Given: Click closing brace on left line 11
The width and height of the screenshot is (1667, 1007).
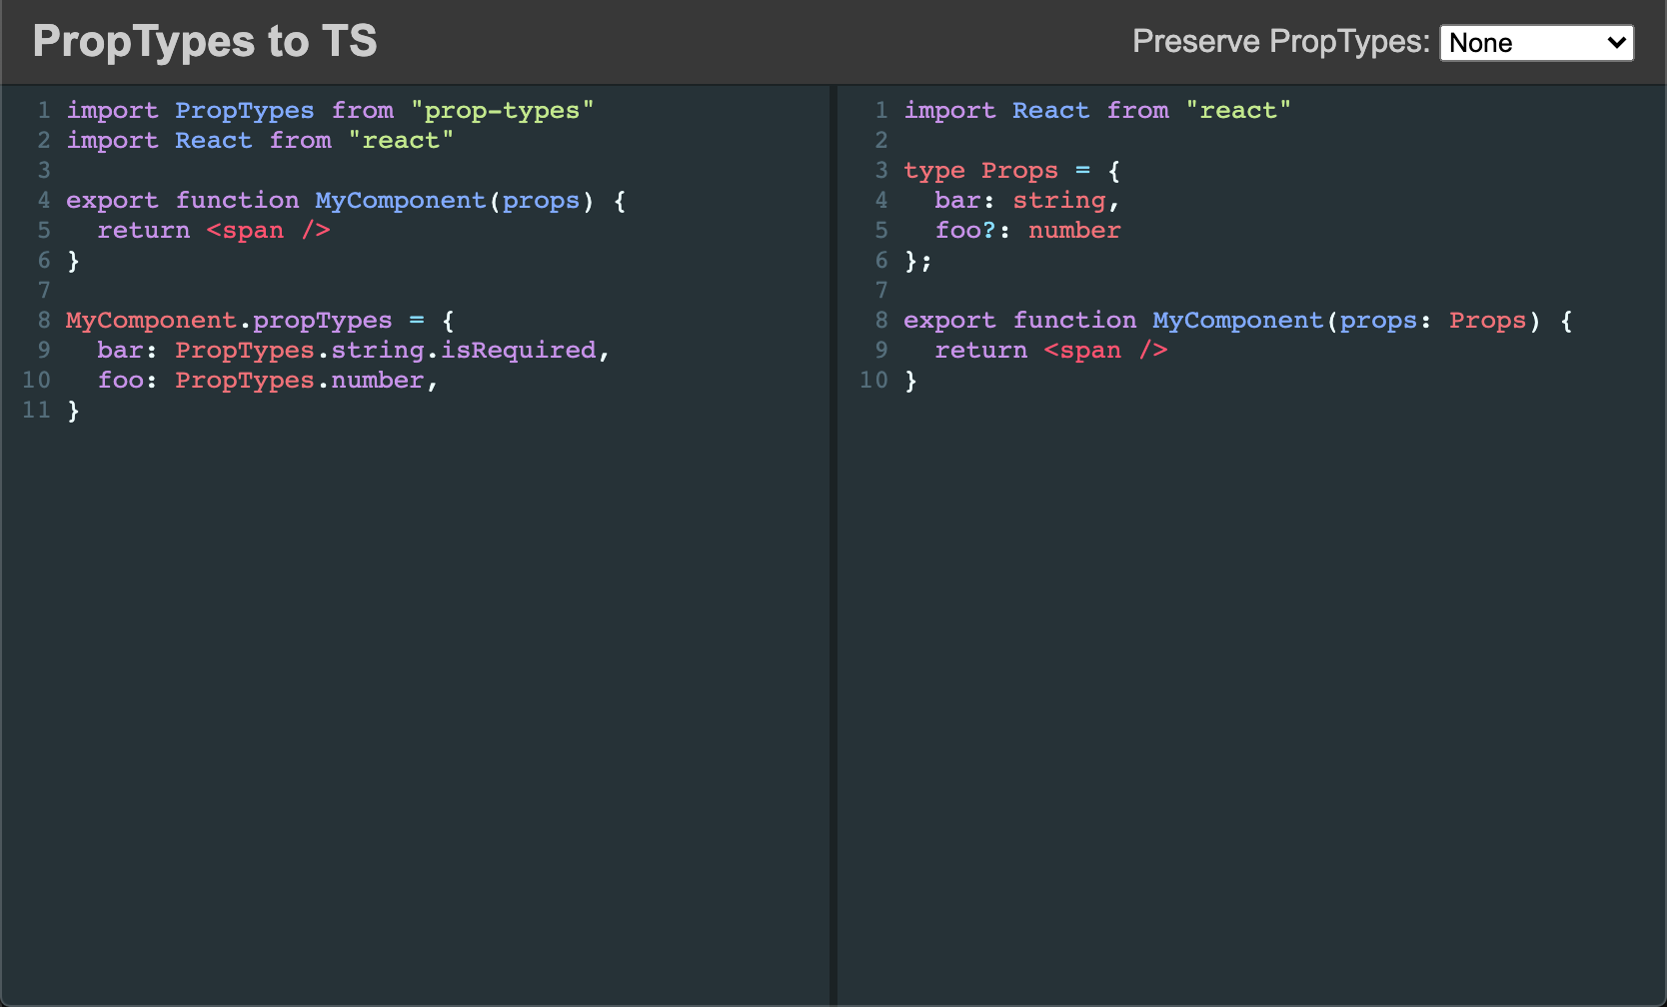Looking at the screenshot, I should click(x=73, y=410).
